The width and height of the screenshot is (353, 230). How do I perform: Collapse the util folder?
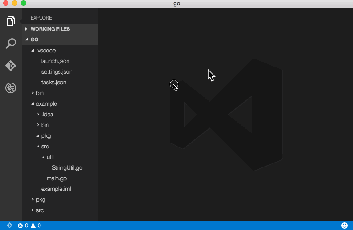(x=43, y=157)
